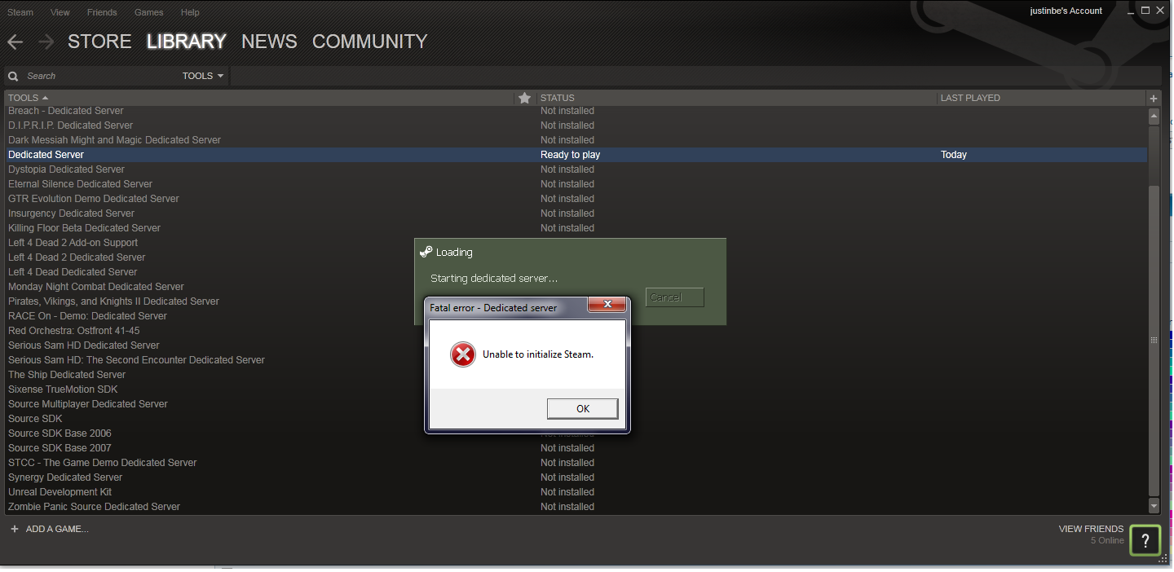1174x572 pixels.
Task: Click the vertical scrollbar thumb in list
Action: tap(1153, 339)
